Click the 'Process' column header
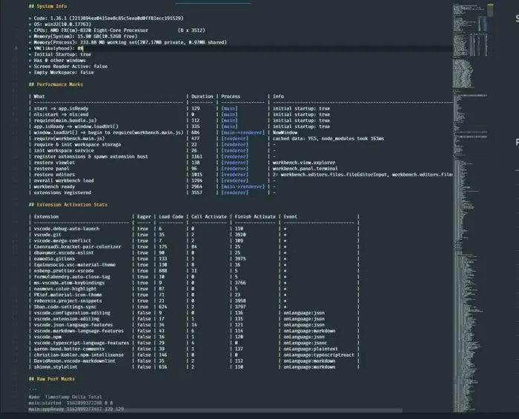Image resolution: width=519 pixels, height=419 pixels. tap(231, 96)
